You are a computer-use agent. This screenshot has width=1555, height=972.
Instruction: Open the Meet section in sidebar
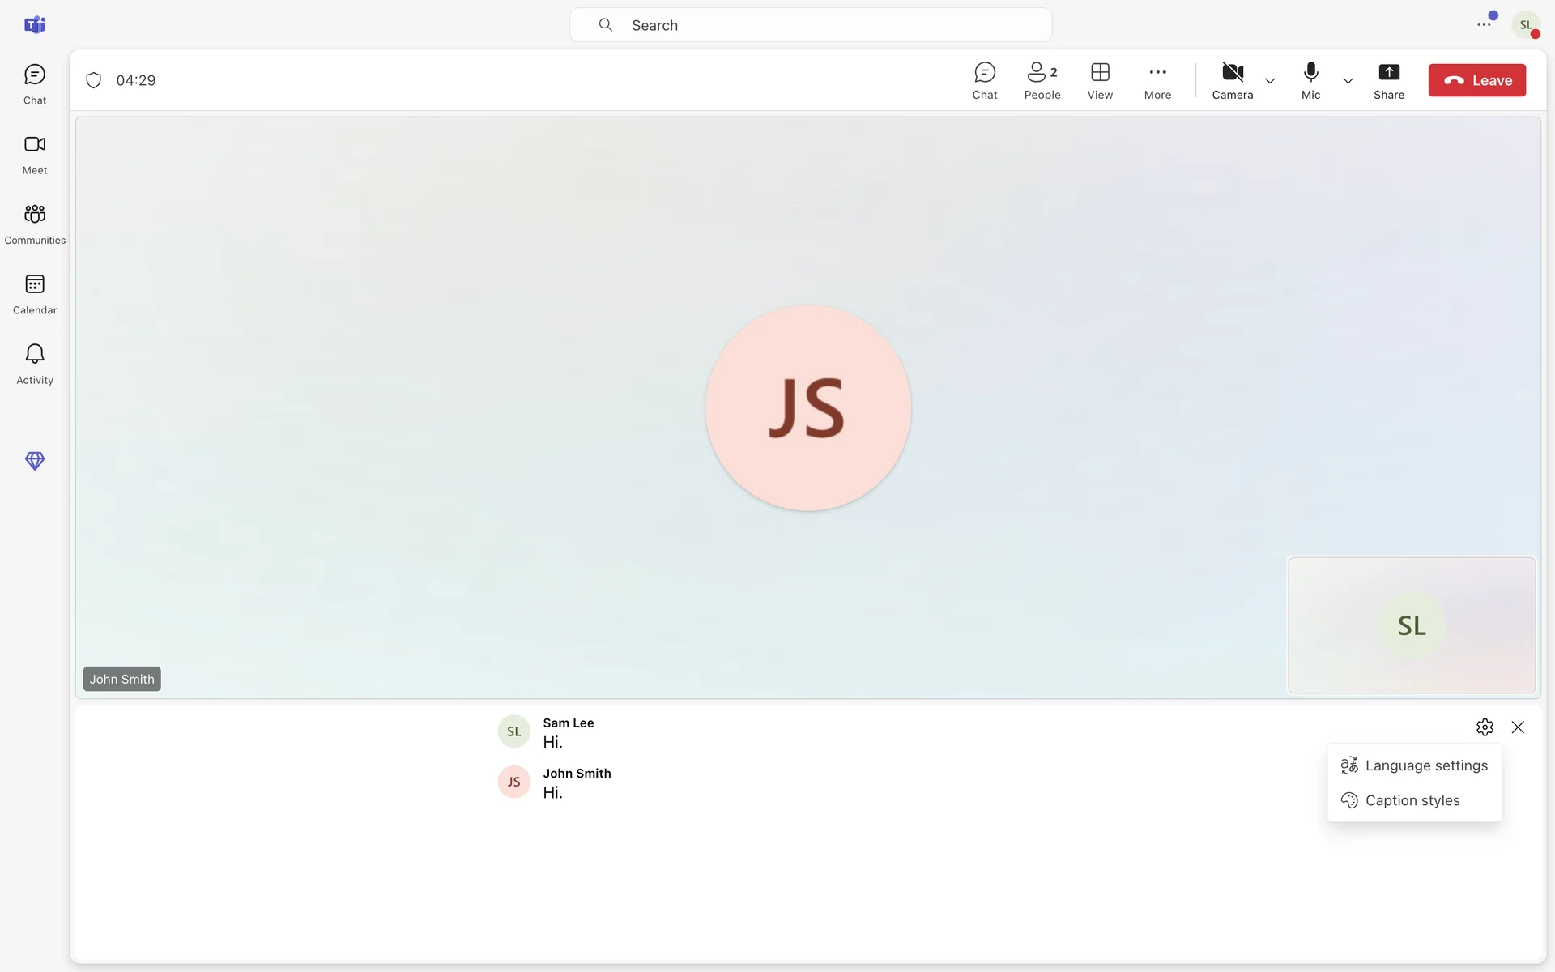pos(34,154)
